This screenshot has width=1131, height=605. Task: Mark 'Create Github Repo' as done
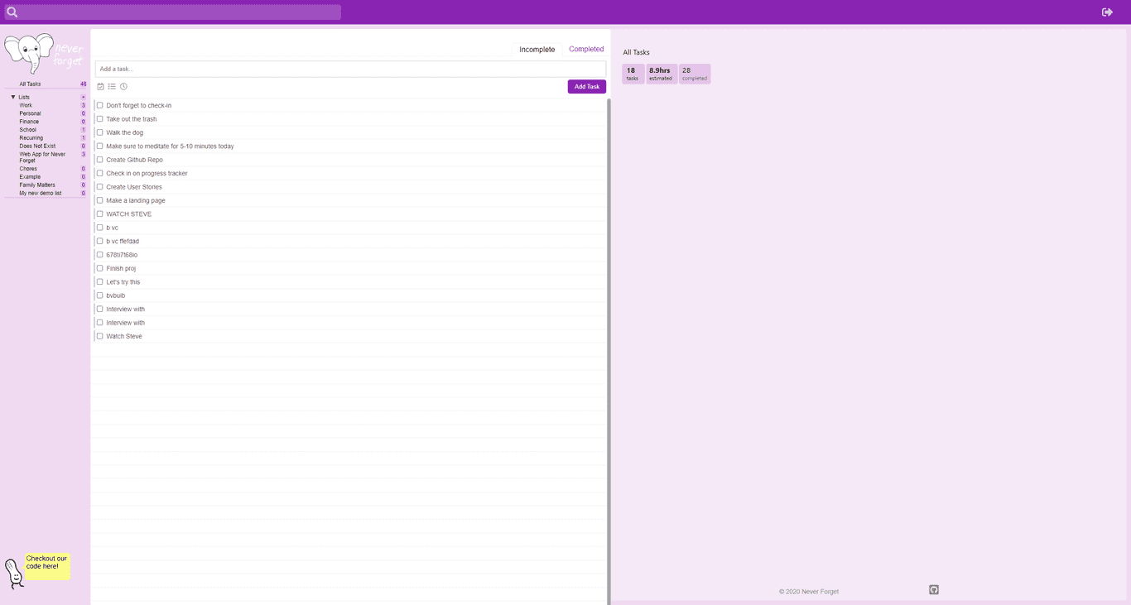[x=100, y=160]
